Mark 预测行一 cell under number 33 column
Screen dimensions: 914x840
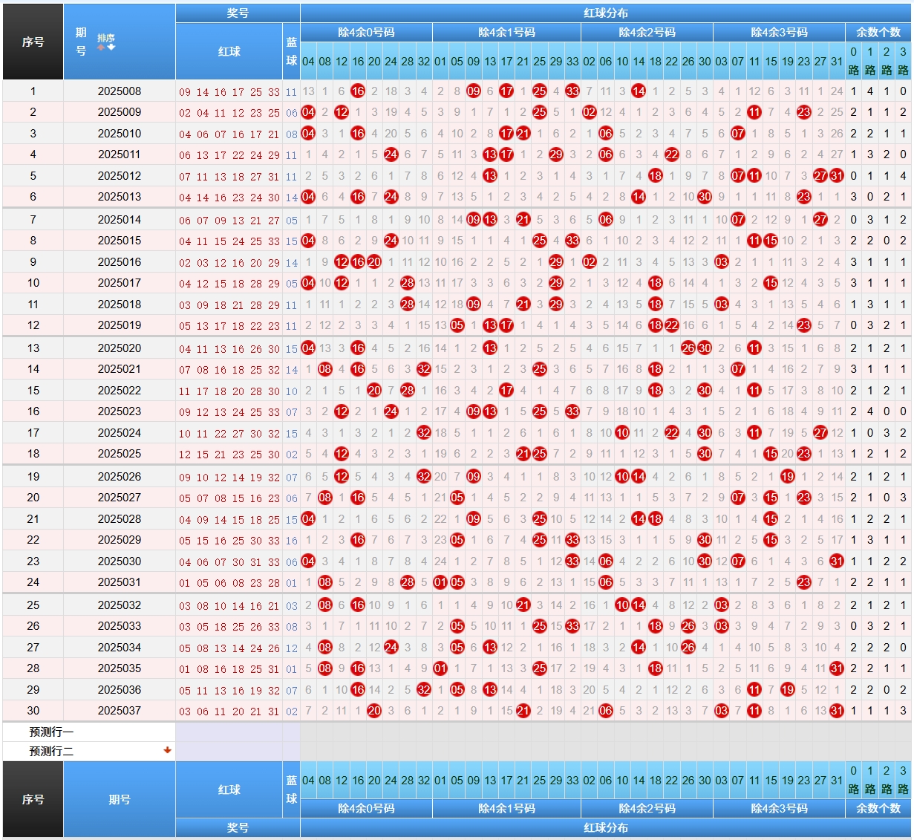click(x=572, y=732)
